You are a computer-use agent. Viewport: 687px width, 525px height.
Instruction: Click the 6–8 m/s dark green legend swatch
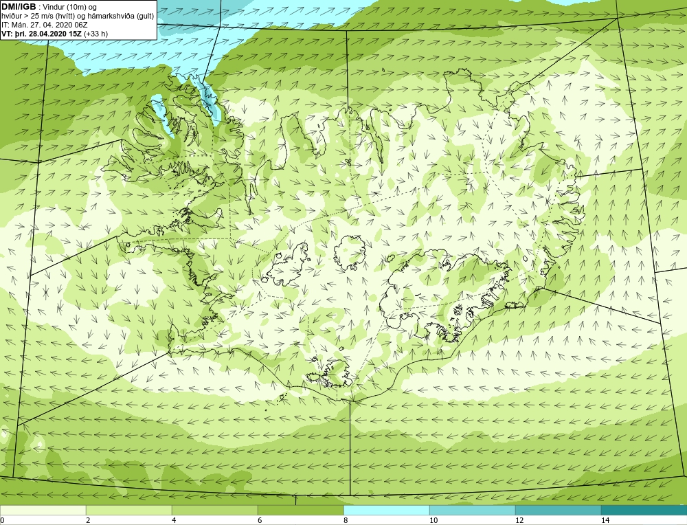coord(301,510)
